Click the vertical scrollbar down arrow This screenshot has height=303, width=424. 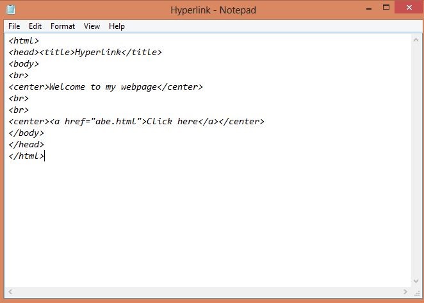[416, 281]
